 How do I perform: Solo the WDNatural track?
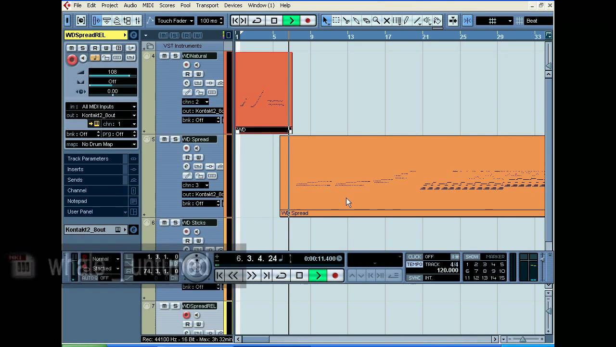tap(175, 56)
